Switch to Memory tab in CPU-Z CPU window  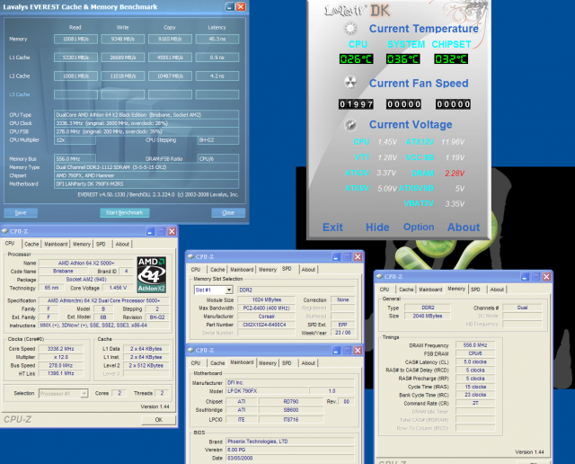click(x=82, y=244)
